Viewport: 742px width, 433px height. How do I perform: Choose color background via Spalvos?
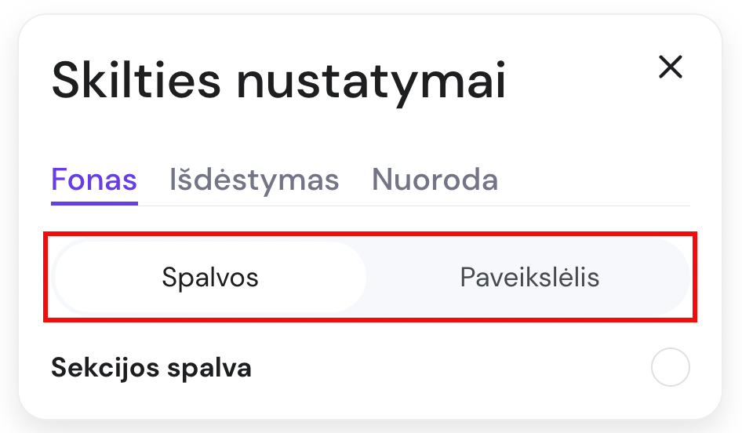[x=210, y=277]
